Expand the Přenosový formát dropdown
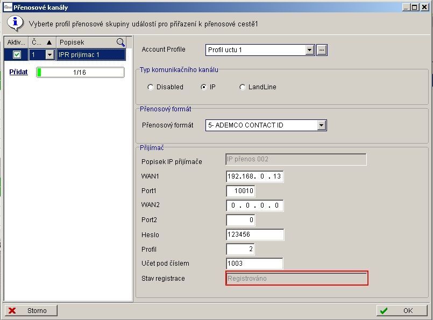Screen dimensions: 433x320 (322, 125)
